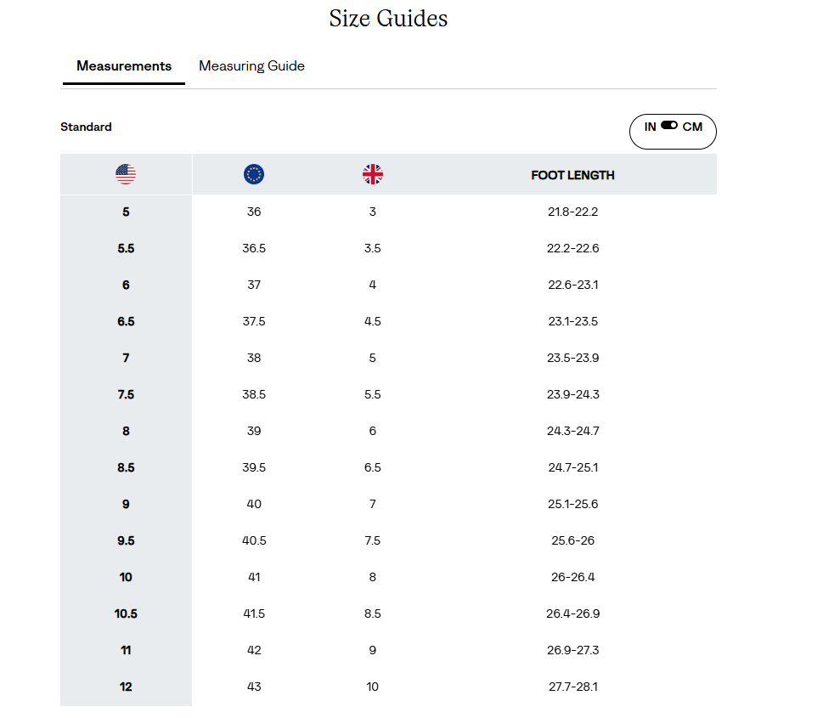Click foot length 27.7-28.1 cell

[x=572, y=687]
